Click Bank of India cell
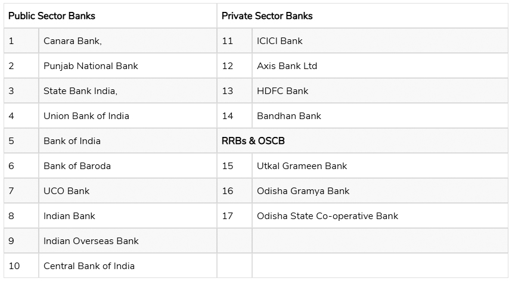Image resolution: width=512 pixels, height=281 pixels. click(x=128, y=141)
